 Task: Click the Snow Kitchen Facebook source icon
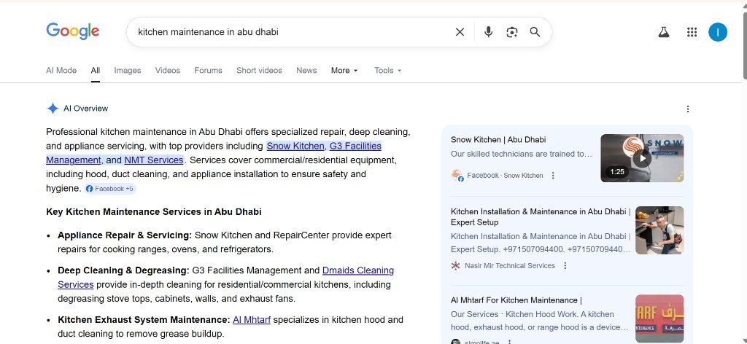[x=457, y=175]
